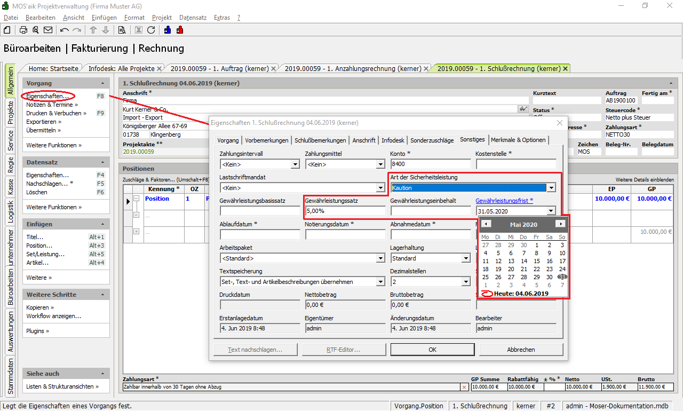Open the Projekt menu
Viewport: 683px width, 411px height.
[x=162, y=18]
